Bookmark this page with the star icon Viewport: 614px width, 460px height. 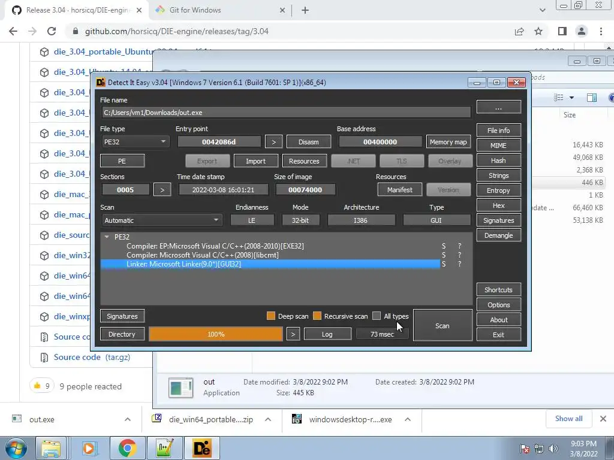click(539, 31)
